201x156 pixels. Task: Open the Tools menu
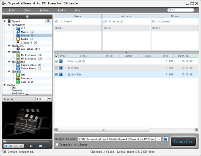pyautogui.click(x=61, y=10)
